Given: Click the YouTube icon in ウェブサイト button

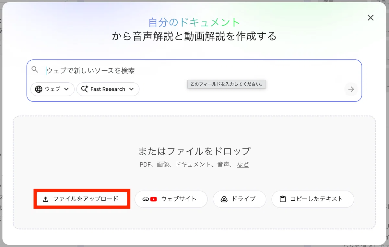Looking at the screenshot, I should point(154,199).
